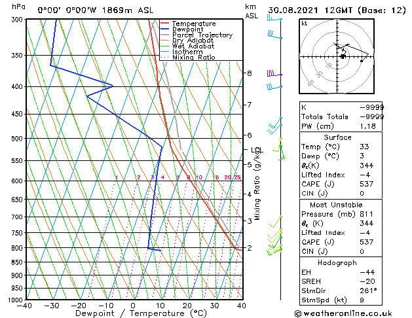The height and width of the screenshot is (318, 412).
Task: Click the Dewpoint / Temperature (°C) axis title
Action: coord(141,313)
